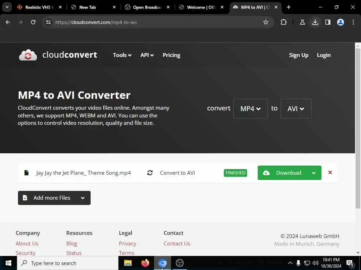Viewport: 361px width, 270px height.
Task: Remove the file with red X
Action: 330,172
